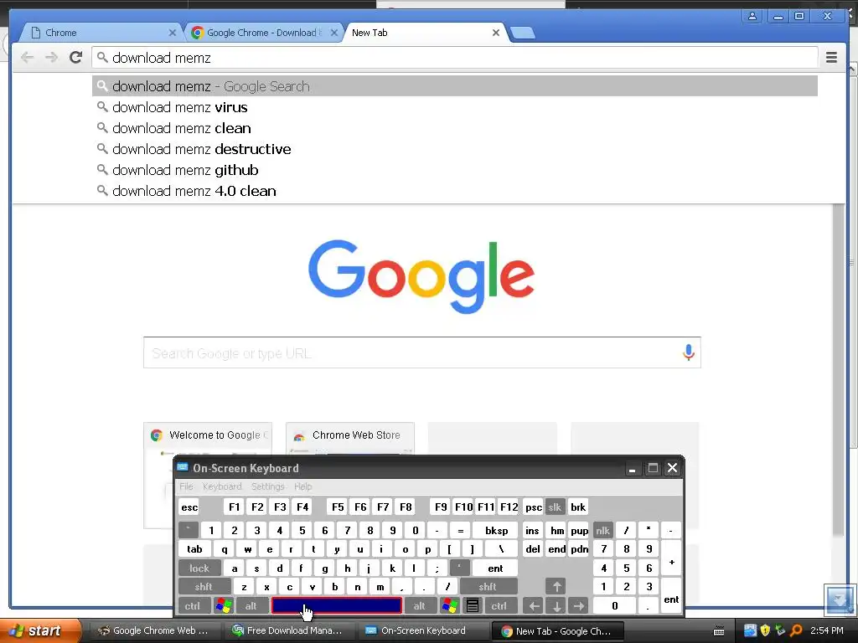Click the tab key on the On-Screen Keyboard
The height and width of the screenshot is (643, 858).
pyautogui.click(x=194, y=549)
